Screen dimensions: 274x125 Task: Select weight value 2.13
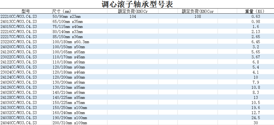[256, 32]
